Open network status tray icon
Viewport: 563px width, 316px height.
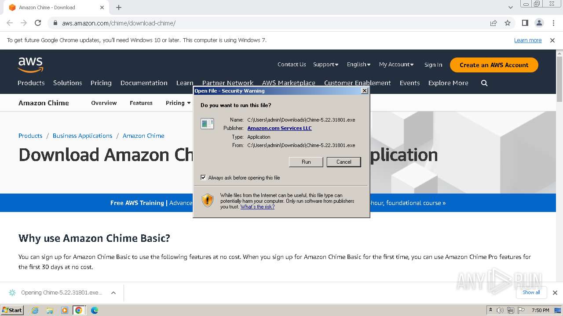click(510, 310)
